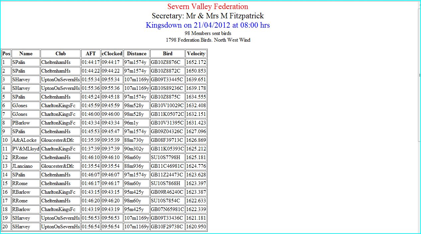Select bird ring 'SU10S7854C'
The image size is (421, 234).
(x=168, y=201)
